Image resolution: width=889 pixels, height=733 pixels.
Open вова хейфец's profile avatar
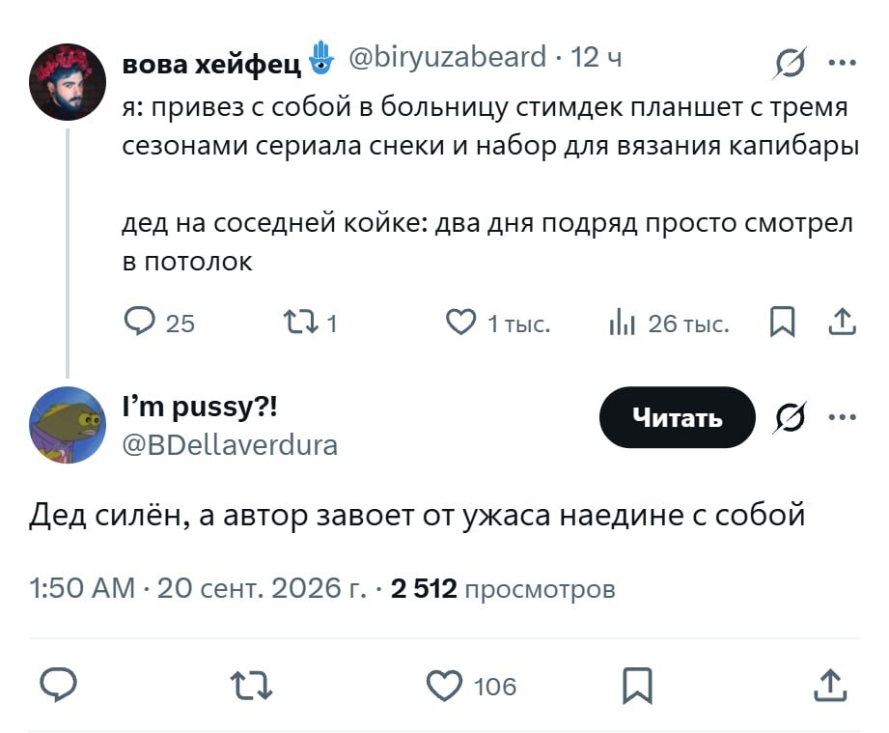[x=68, y=82]
